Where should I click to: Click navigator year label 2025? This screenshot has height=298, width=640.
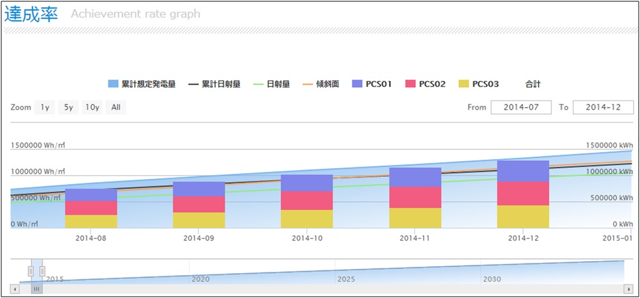(346, 279)
